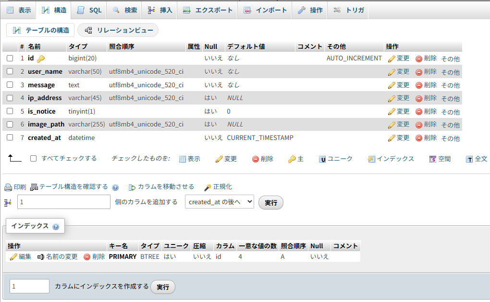Check the checkbox for the ip_address column
Viewport: 490px width, 302px height.
10,98
